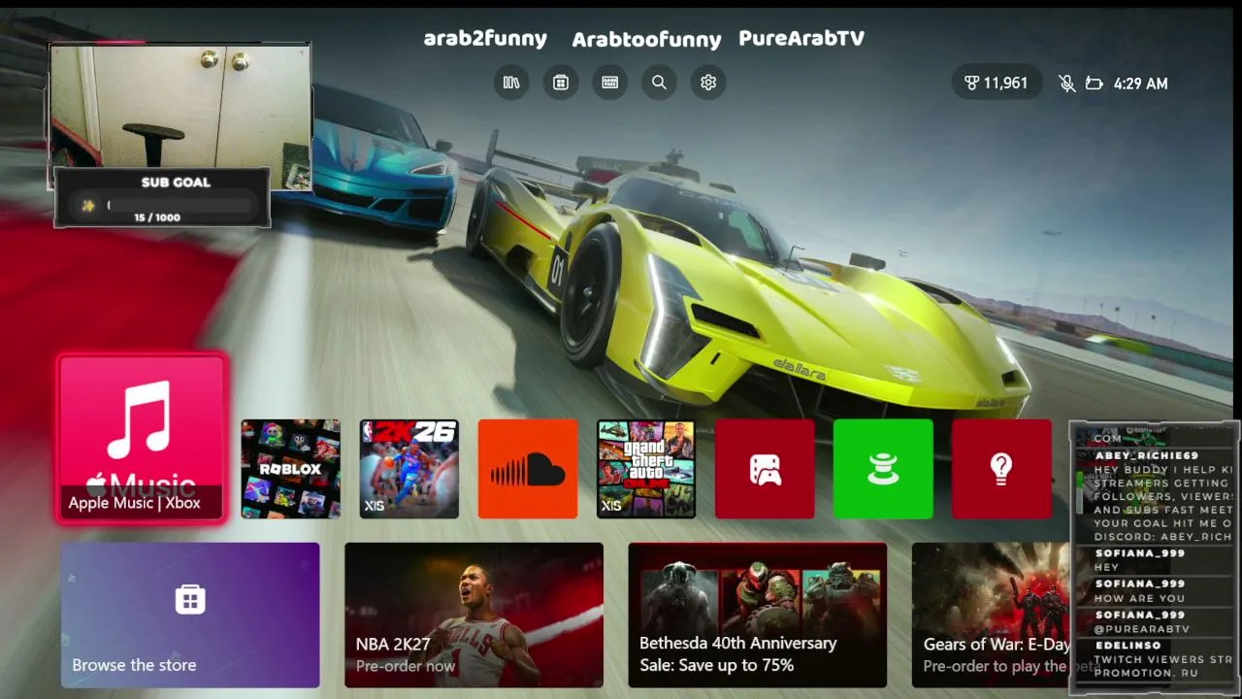Open My Library from the top bar
Screen dimensions: 1242x699
tap(511, 83)
